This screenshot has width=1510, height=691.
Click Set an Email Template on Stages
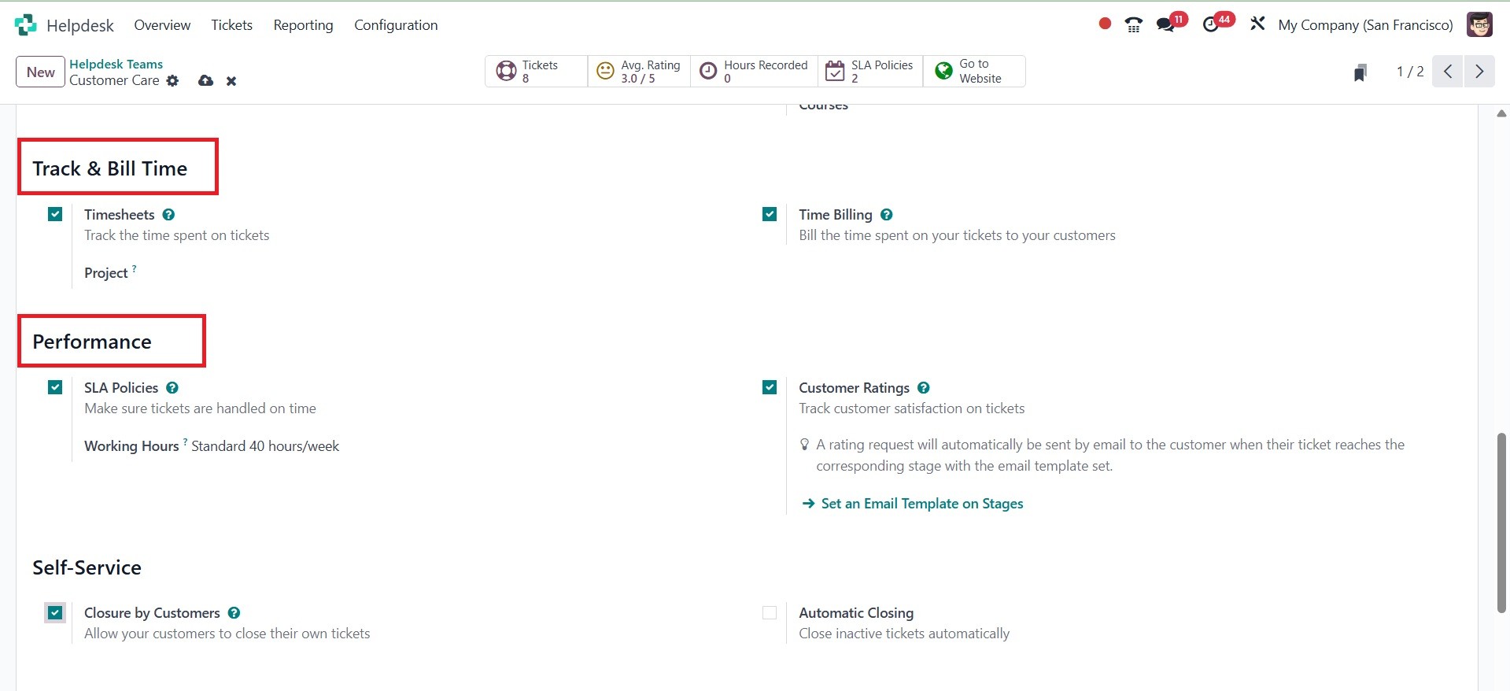coord(921,504)
